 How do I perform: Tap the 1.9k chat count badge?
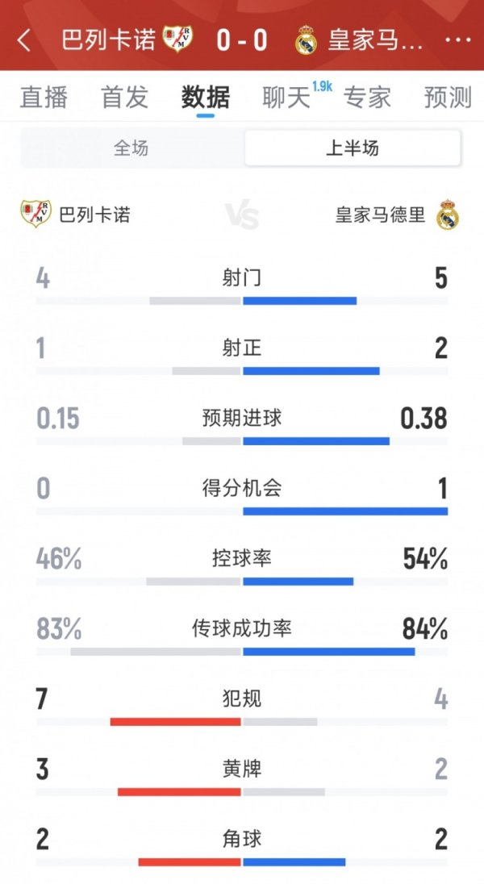point(324,85)
